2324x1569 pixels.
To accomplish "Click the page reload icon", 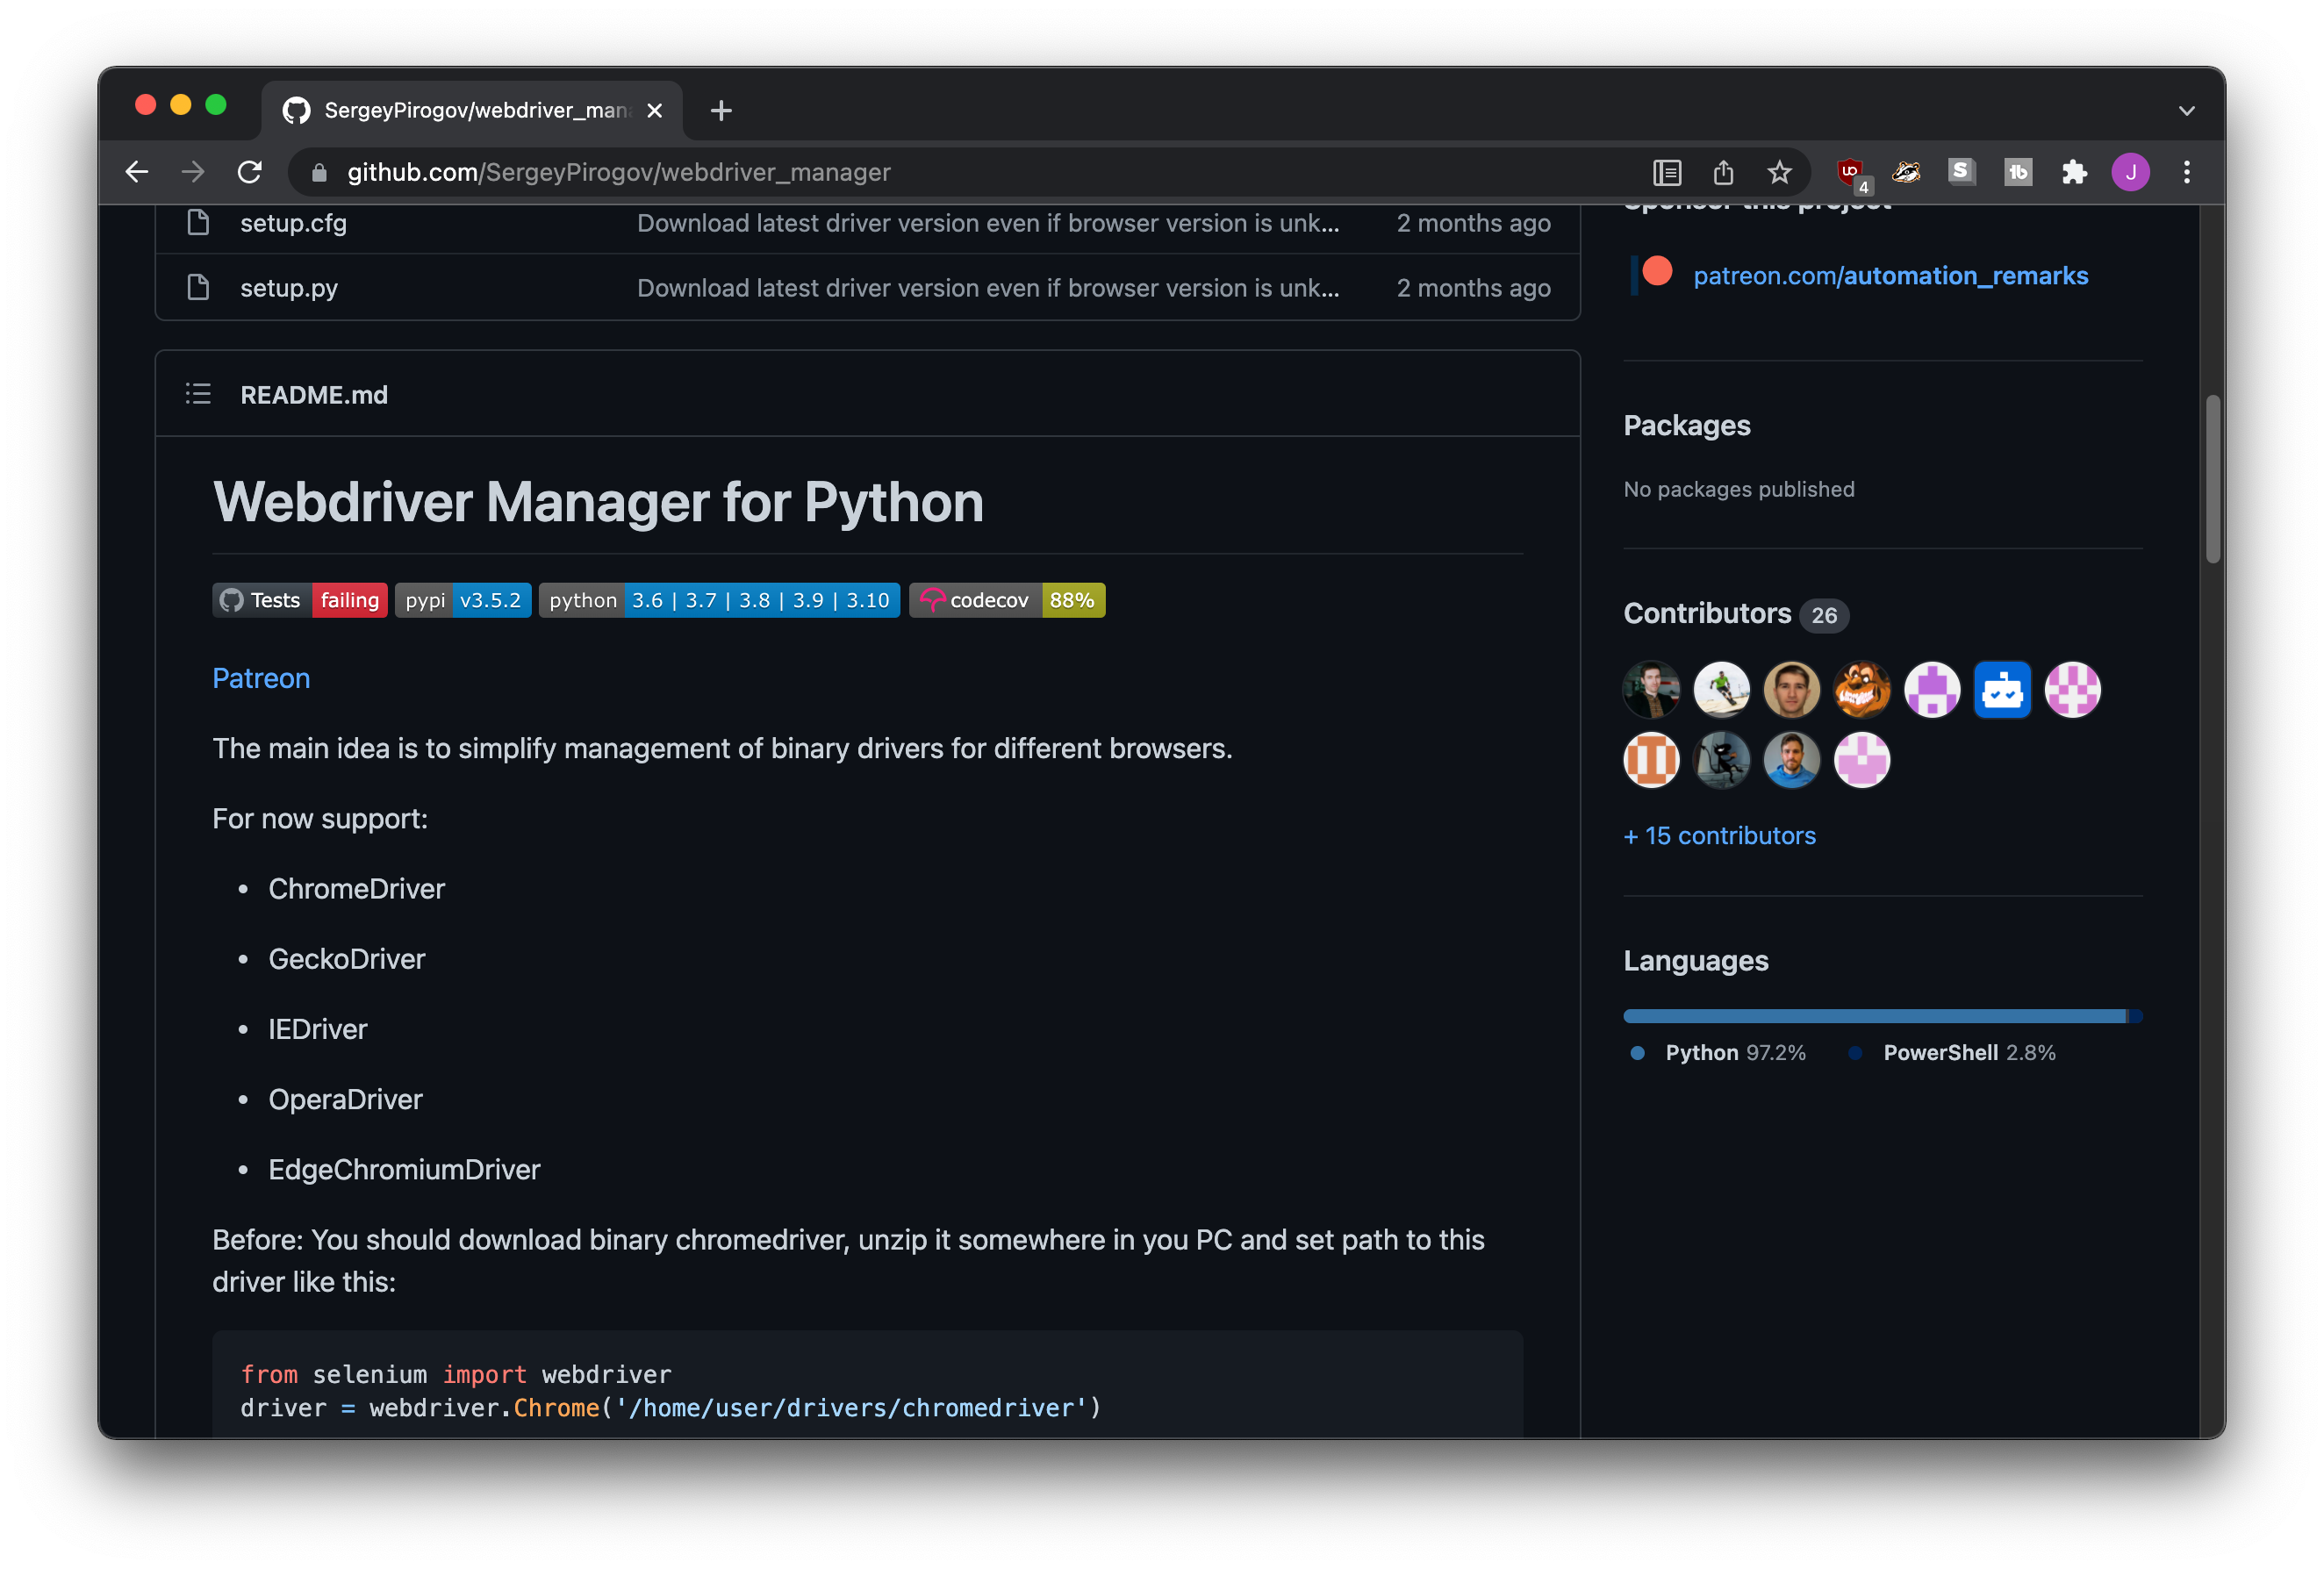I will point(249,171).
